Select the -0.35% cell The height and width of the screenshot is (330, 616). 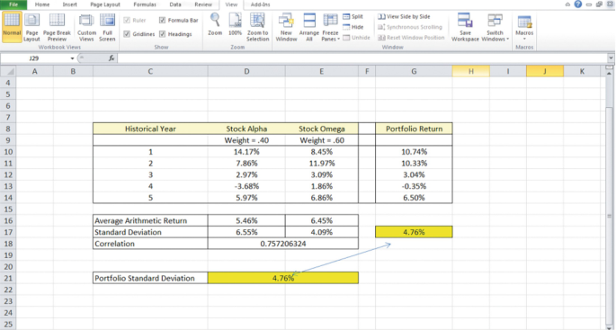414,186
